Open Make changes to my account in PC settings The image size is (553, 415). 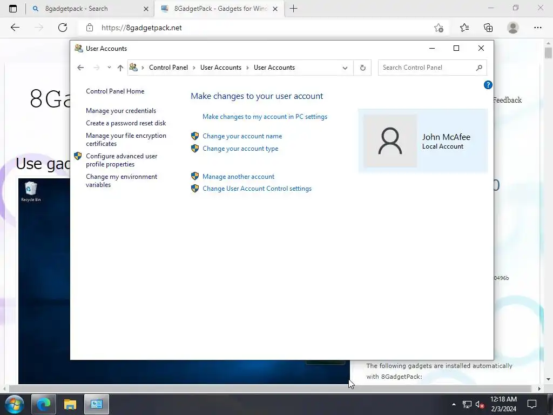(x=265, y=117)
